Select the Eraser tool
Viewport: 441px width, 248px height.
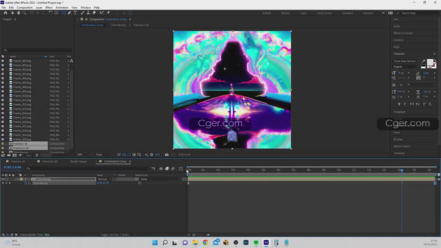(x=94, y=13)
